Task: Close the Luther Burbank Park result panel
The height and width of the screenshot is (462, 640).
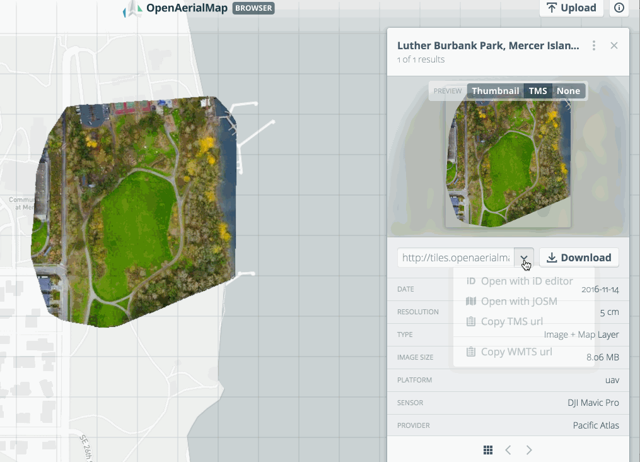Action: [x=614, y=46]
